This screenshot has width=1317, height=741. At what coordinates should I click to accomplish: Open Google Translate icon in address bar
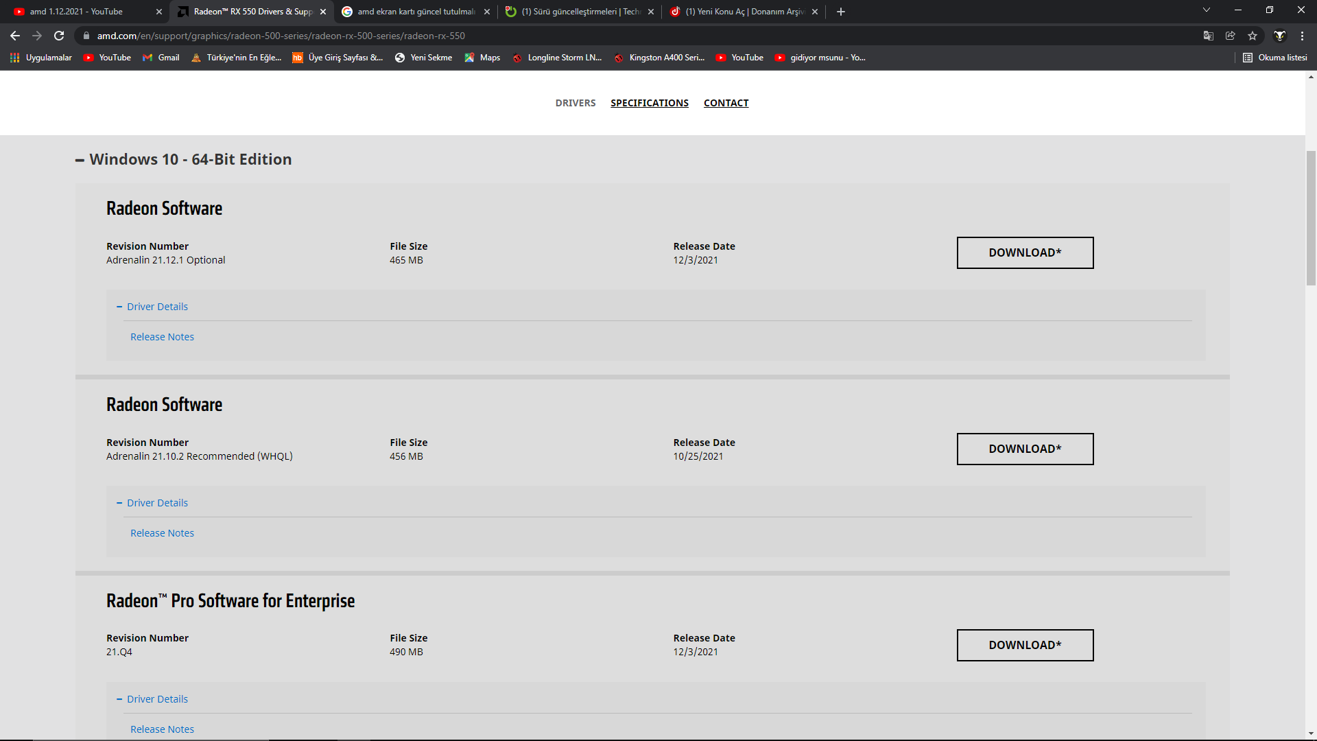[x=1209, y=36]
